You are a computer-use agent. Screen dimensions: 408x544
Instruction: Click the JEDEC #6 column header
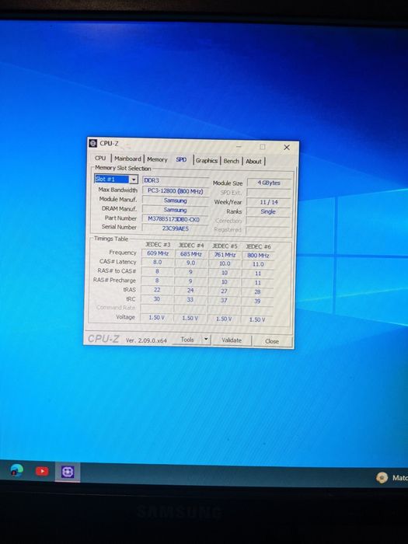point(259,246)
